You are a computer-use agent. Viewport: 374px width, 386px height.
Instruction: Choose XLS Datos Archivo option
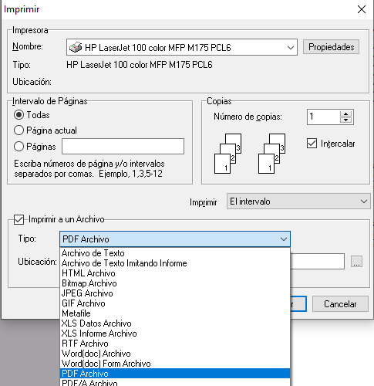click(x=175, y=323)
